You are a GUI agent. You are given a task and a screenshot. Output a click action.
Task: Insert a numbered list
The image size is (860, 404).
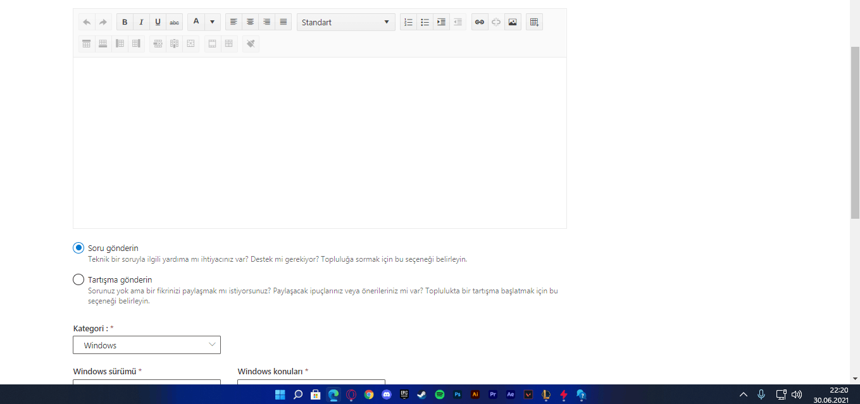pos(408,22)
